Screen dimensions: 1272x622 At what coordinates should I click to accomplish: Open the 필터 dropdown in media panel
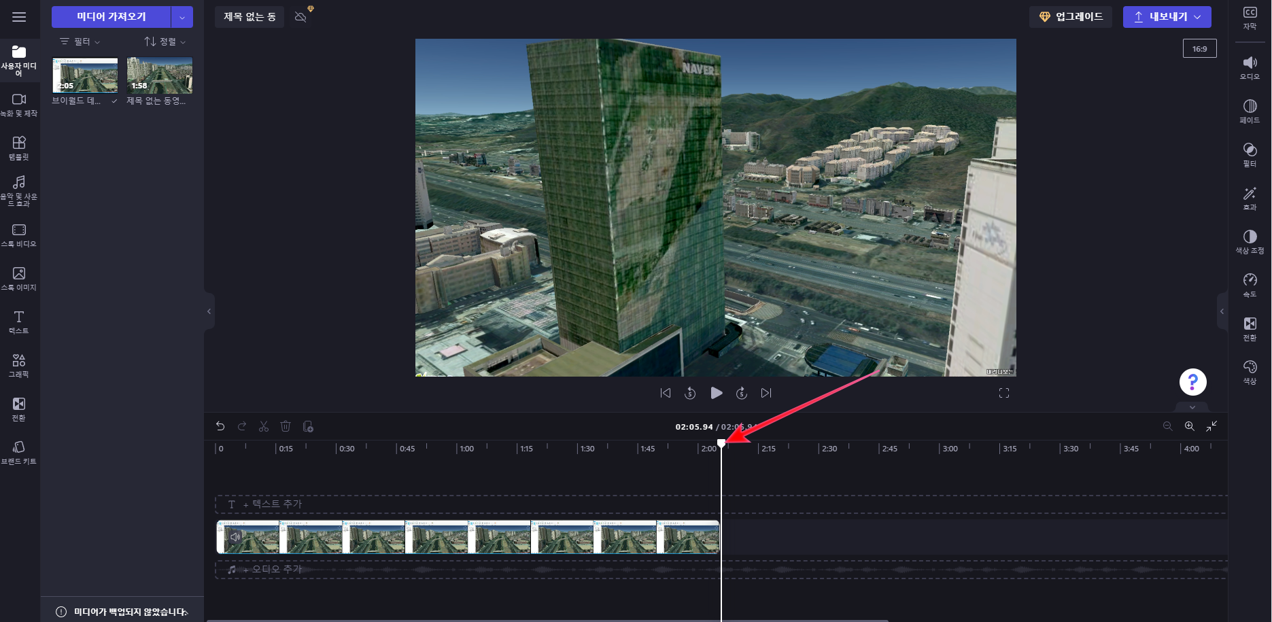(80, 41)
